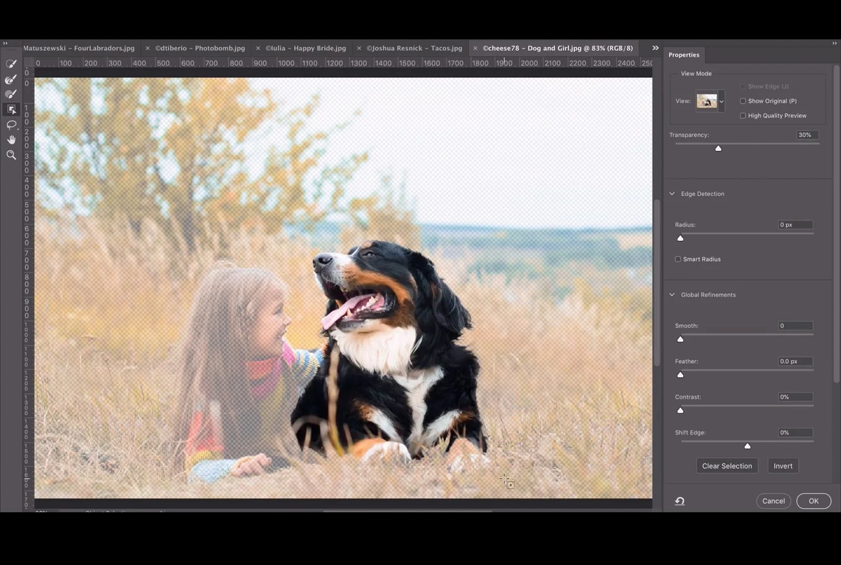The width and height of the screenshot is (841, 565).
Task: Open the View mode thumbnail dropdown
Action: point(710,101)
